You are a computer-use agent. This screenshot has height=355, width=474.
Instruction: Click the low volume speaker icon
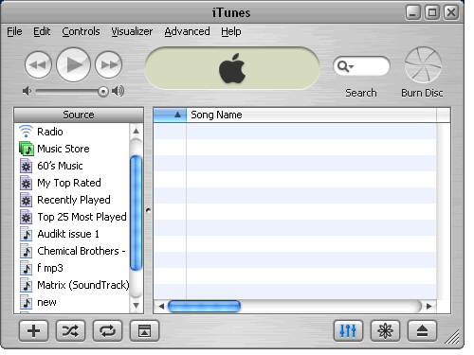click(x=27, y=91)
